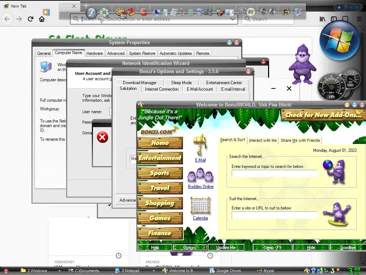Image resolution: width=366 pixels, height=275 pixels.
Task: Open the Windows flag dock icon
Action: (x=251, y=11)
